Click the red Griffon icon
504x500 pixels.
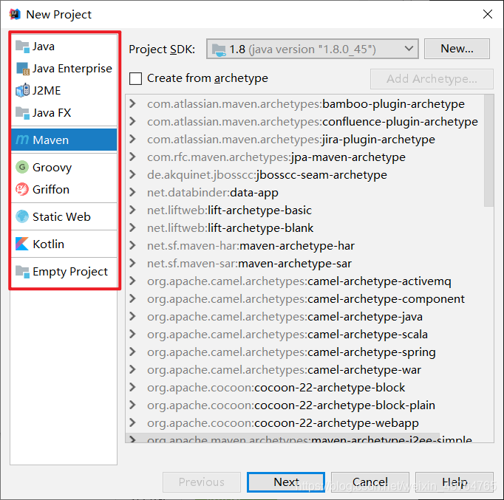tap(22, 189)
